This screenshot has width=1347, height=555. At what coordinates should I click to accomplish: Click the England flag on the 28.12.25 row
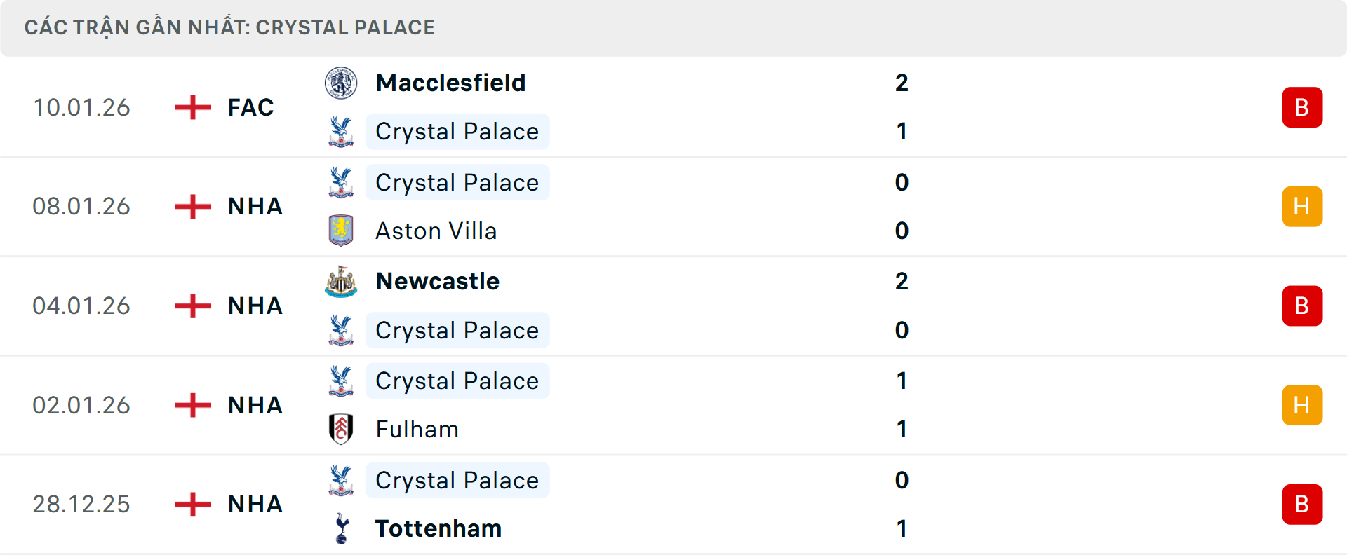191,504
